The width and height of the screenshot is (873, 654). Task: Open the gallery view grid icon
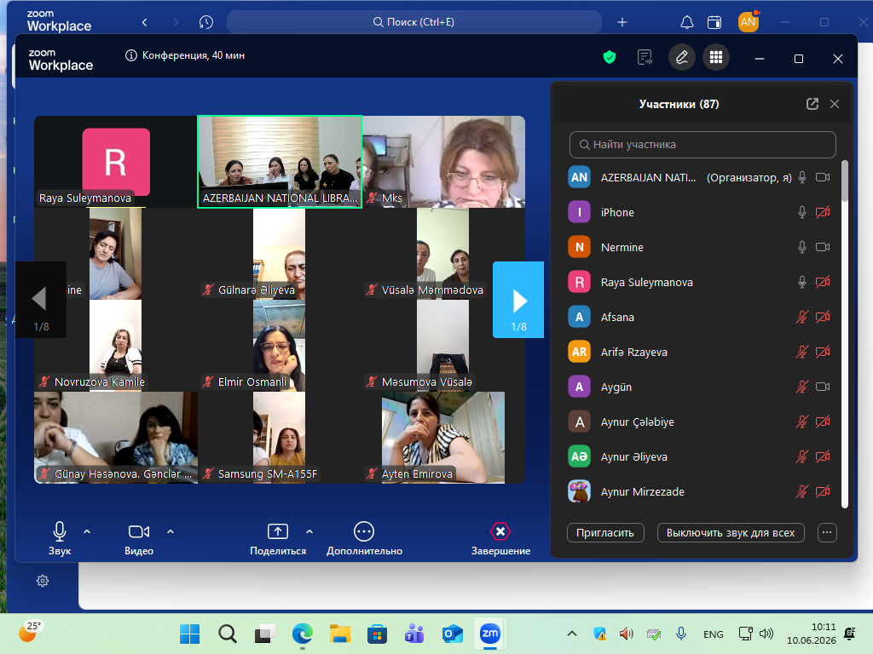716,57
